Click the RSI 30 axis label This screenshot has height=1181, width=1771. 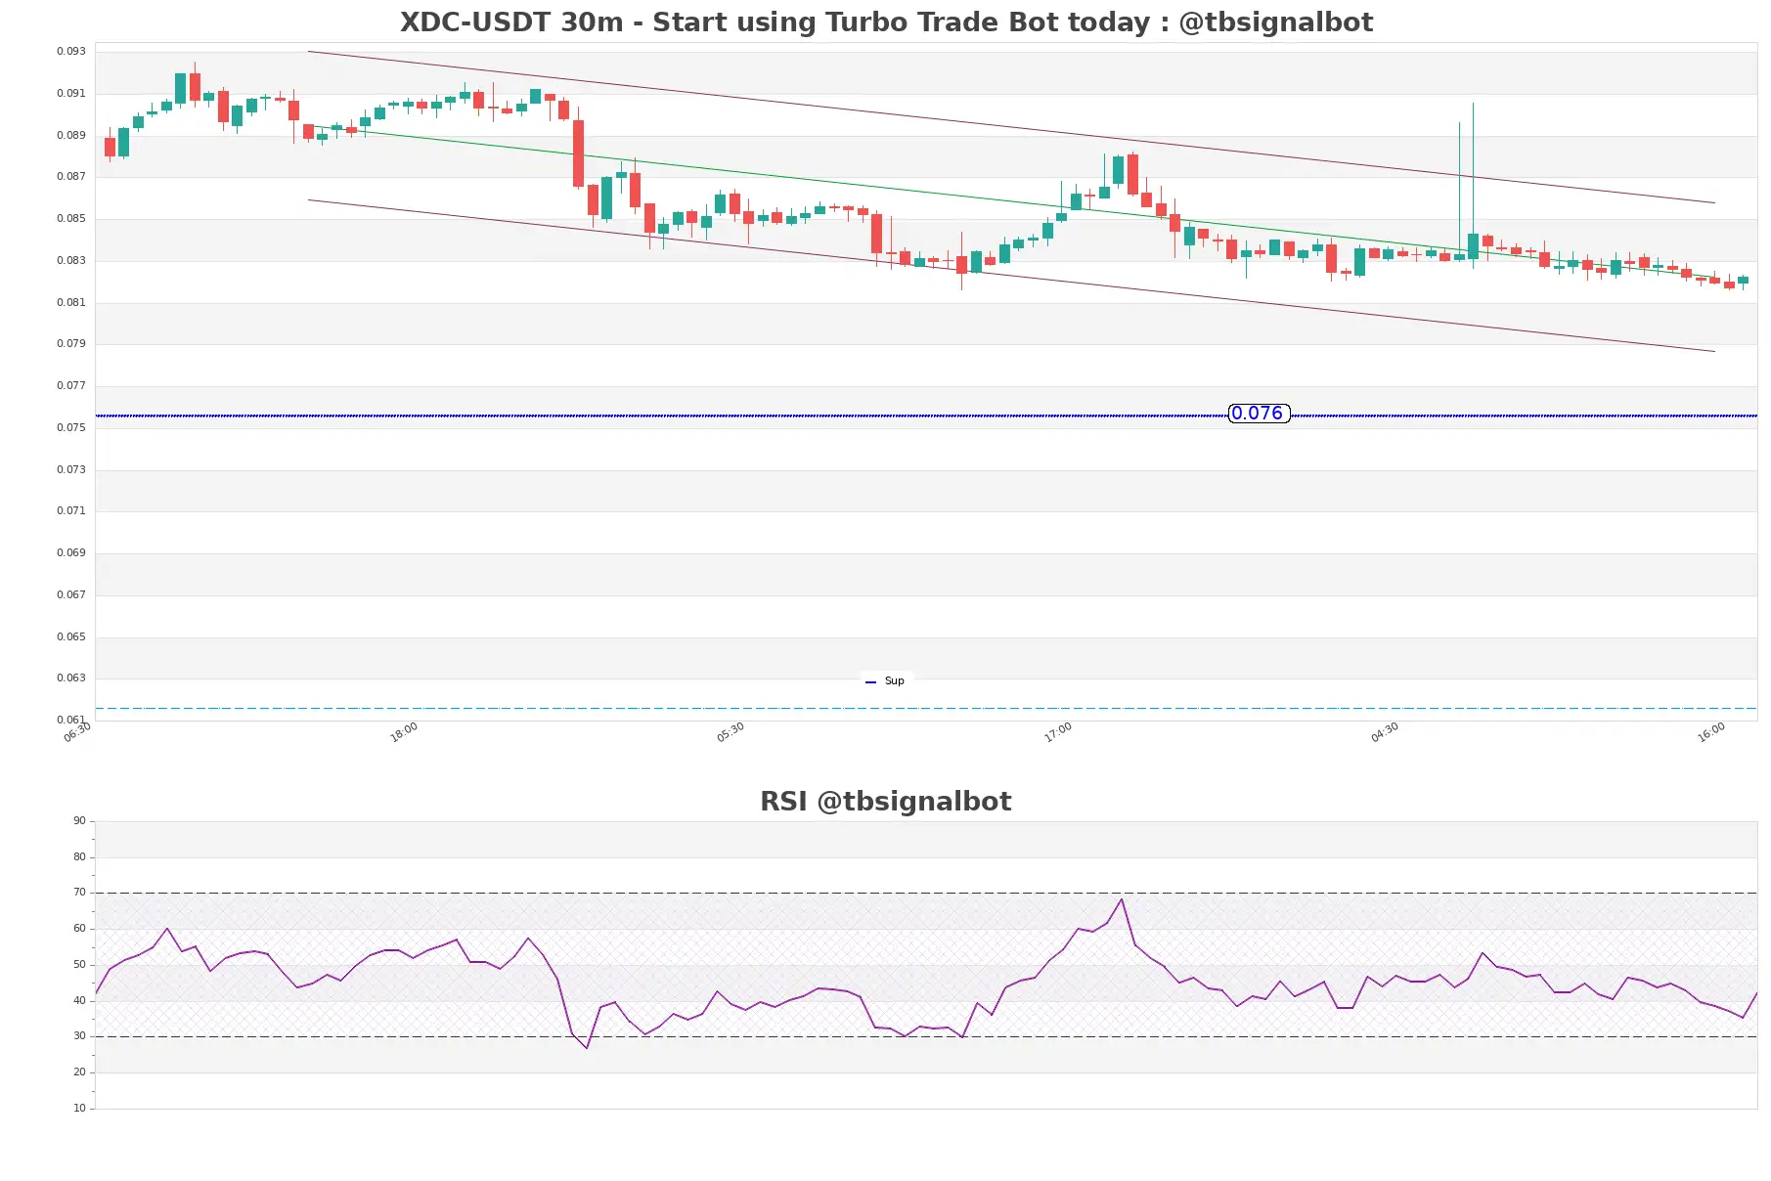79,1036
